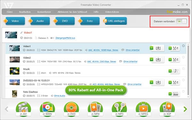Click the burn-disc icon for the DVD row

[158, 82]
